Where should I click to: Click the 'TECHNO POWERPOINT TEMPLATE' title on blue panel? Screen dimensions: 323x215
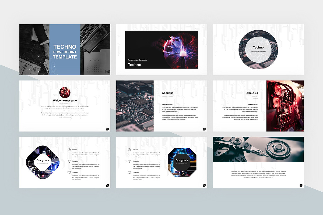click(65, 52)
